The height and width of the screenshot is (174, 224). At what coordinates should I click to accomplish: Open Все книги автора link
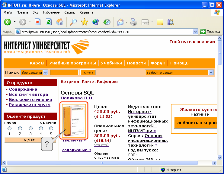coord(28,94)
